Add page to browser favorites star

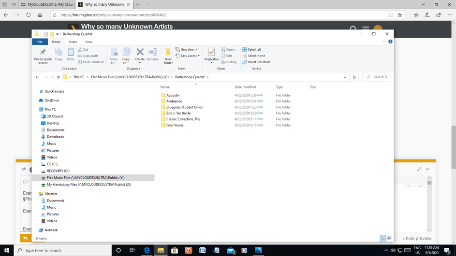click(x=400, y=15)
